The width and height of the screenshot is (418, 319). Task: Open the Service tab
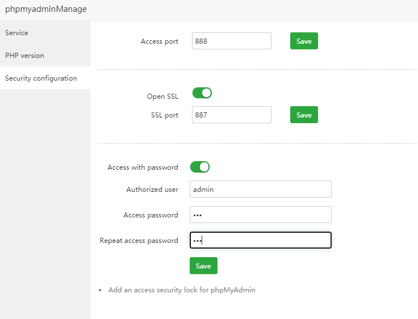click(x=17, y=33)
